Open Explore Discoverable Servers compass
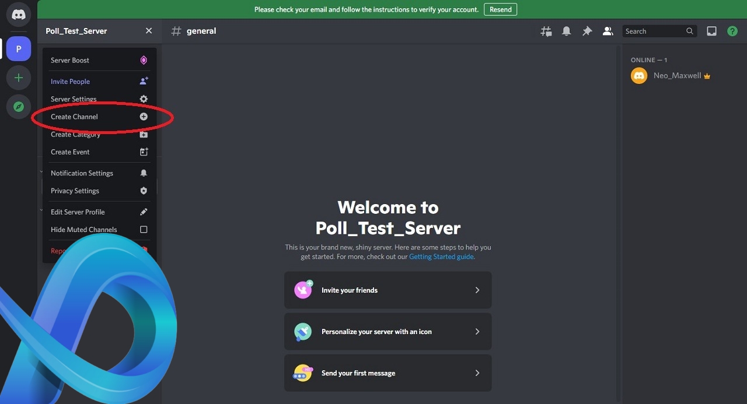747x404 pixels. (19, 107)
